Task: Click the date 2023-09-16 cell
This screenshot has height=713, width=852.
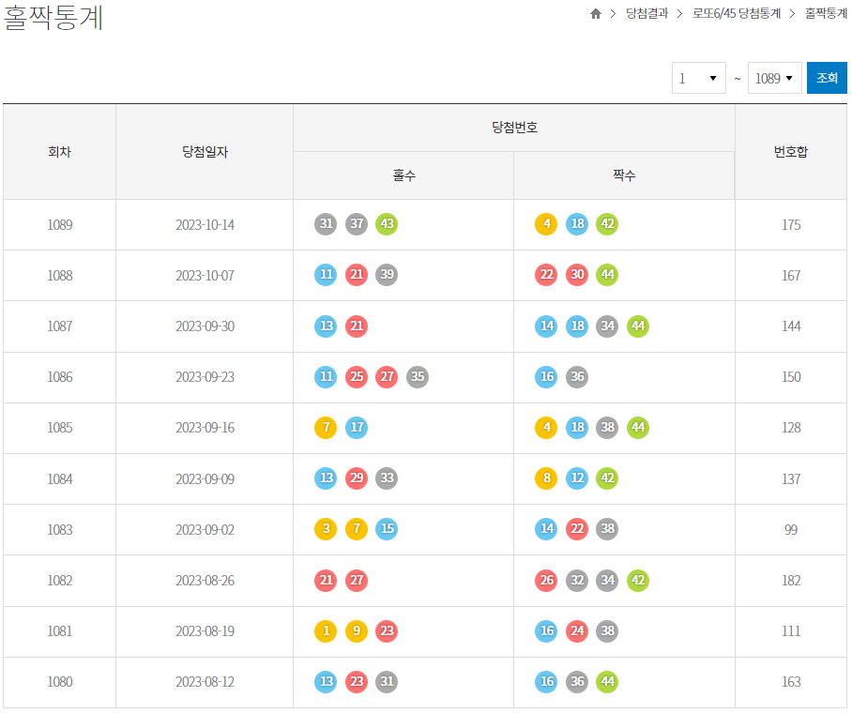Action: tap(205, 427)
